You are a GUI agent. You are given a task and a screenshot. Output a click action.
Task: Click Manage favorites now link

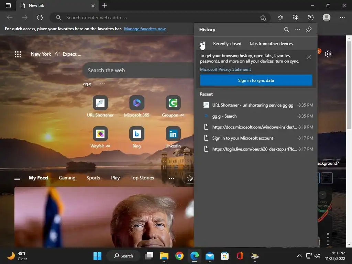point(145,29)
